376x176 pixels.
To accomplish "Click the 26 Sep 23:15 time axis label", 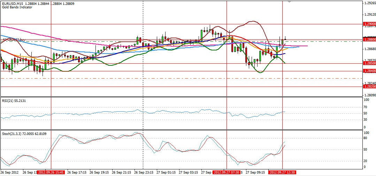I will coord(144,172).
